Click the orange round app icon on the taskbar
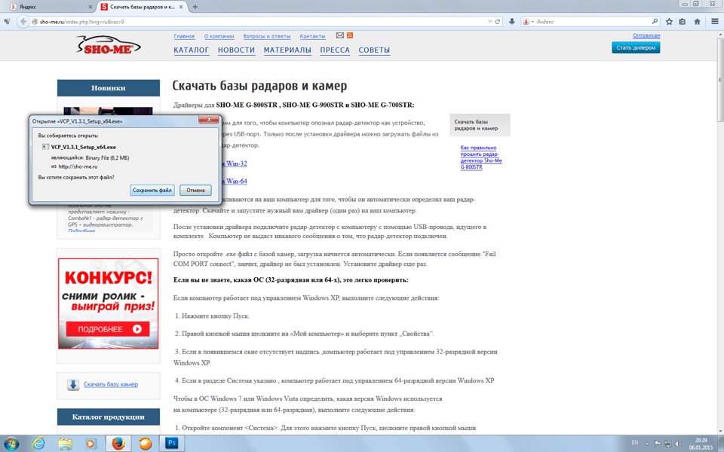 (145, 444)
